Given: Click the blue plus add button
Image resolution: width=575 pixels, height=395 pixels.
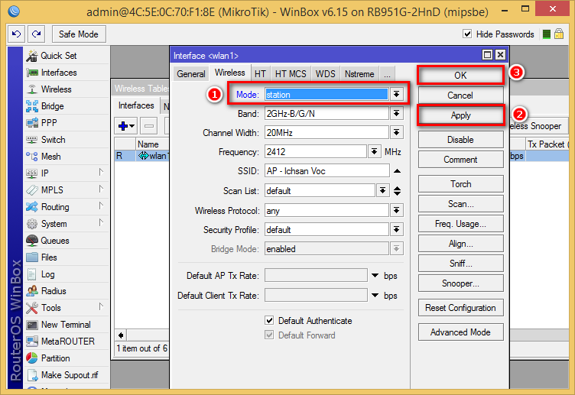Looking at the screenshot, I should tap(126, 126).
